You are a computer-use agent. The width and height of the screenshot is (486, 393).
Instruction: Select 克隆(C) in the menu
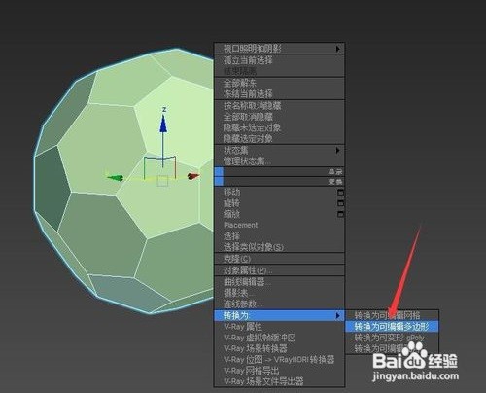pos(279,259)
